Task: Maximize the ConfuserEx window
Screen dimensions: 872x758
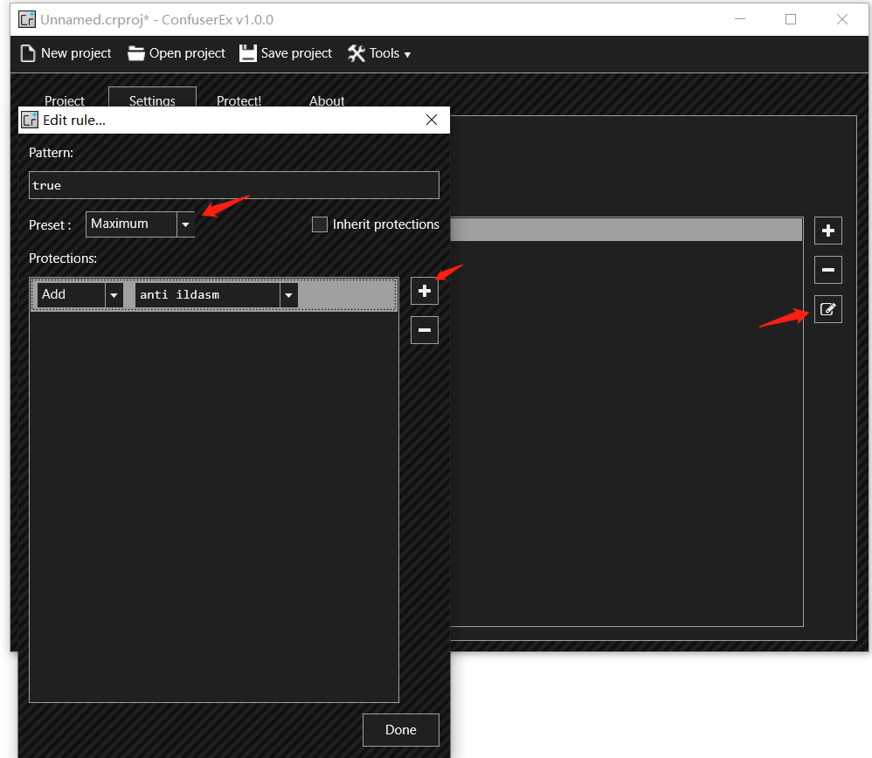Action: (790, 19)
